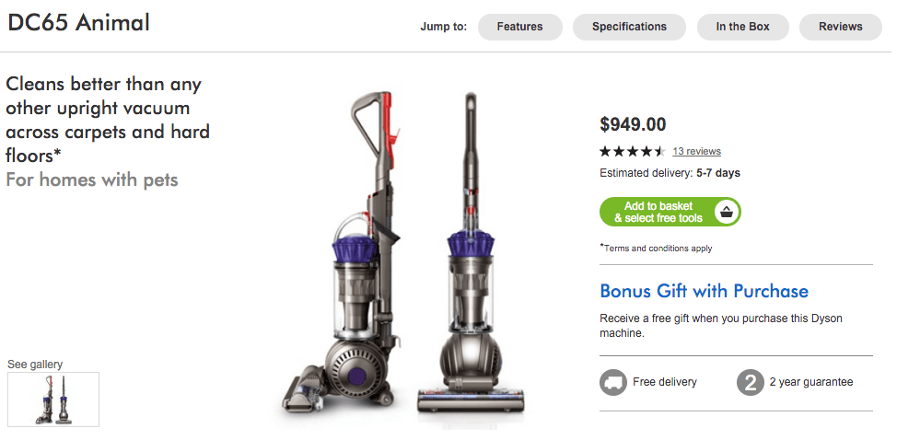
Task: Click the free delivery truck icon
Action: click(612, 382)
